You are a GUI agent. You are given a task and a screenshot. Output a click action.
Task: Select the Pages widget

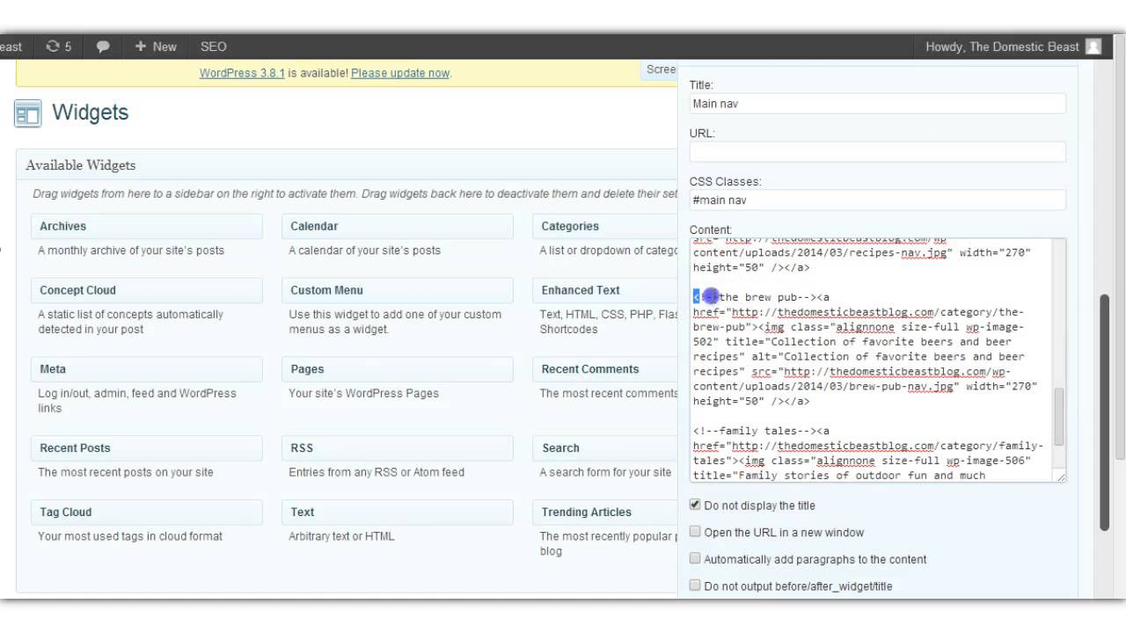click(398, 369)
